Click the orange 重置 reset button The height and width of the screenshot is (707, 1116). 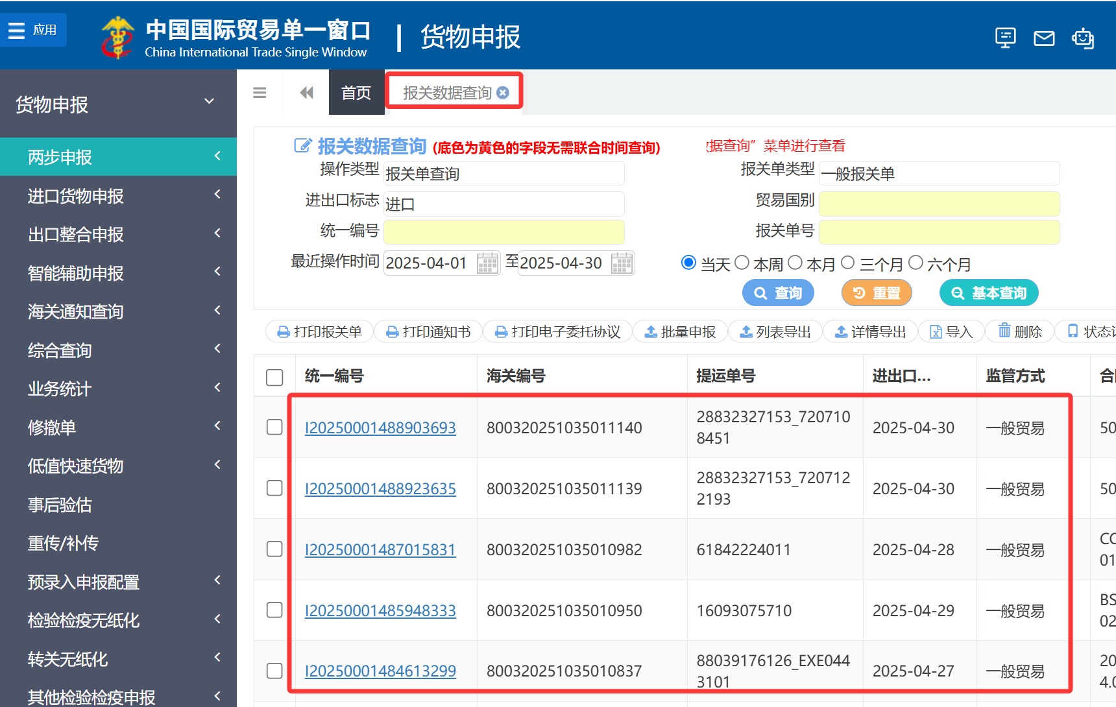click(x=877, y=293)
